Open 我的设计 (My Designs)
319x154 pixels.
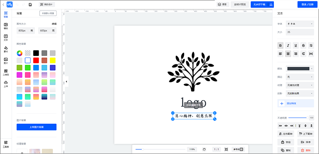[x=47, y=5]
